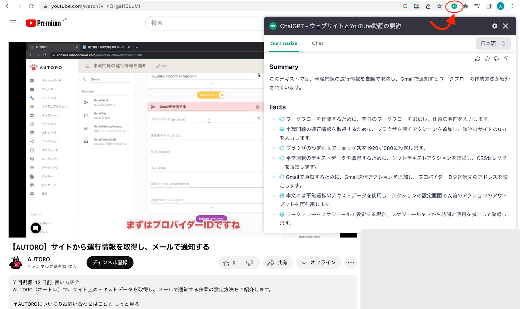The width and height of the screenshot is (520, 309).
Task: Open the Chrome three-dot menu
Action: pos(512,6)
